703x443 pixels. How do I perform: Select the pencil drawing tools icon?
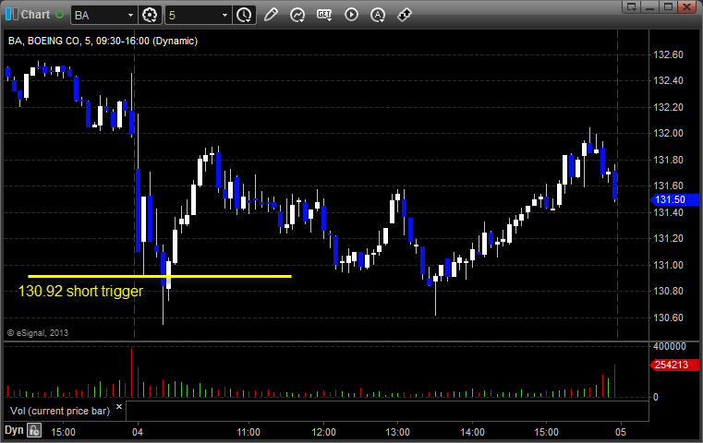click(271, 15)
